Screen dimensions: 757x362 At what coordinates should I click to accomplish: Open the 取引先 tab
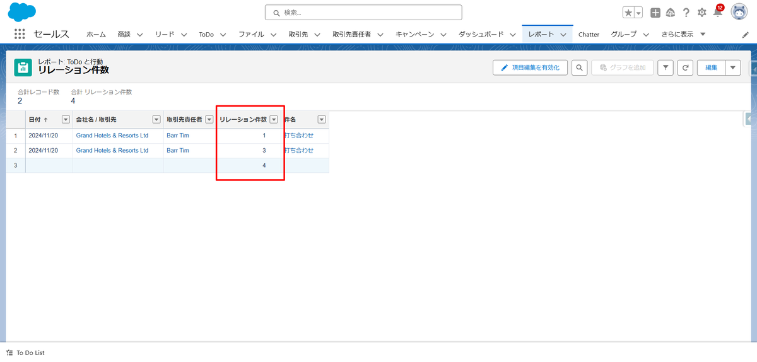(x=298, y=34)
